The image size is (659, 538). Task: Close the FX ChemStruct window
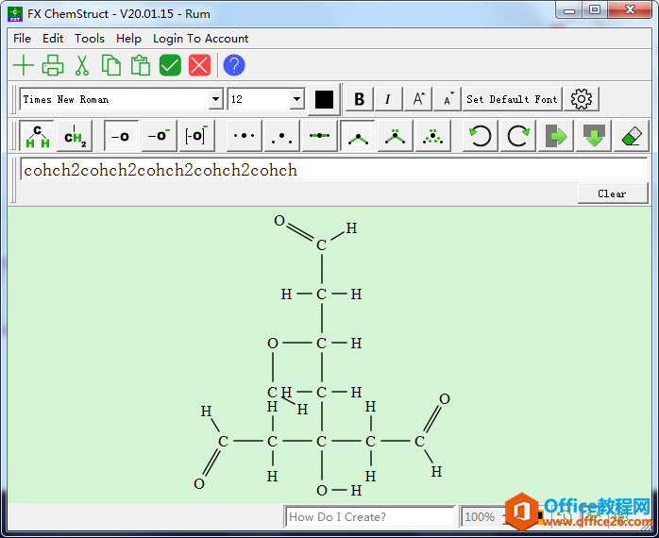tap(629, 11)
